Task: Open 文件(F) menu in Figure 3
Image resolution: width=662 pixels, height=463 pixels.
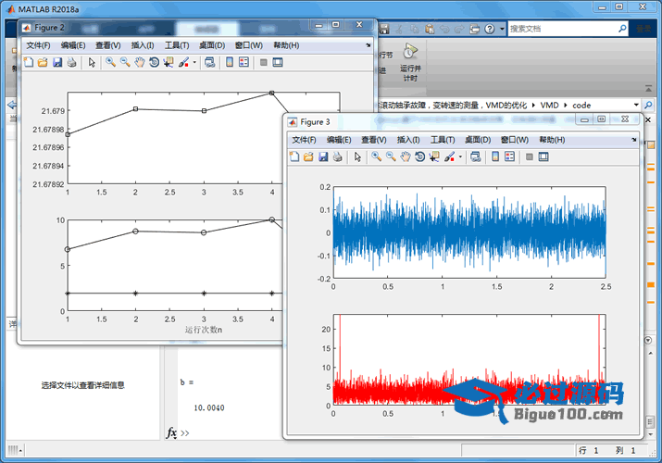Action: 305,140
